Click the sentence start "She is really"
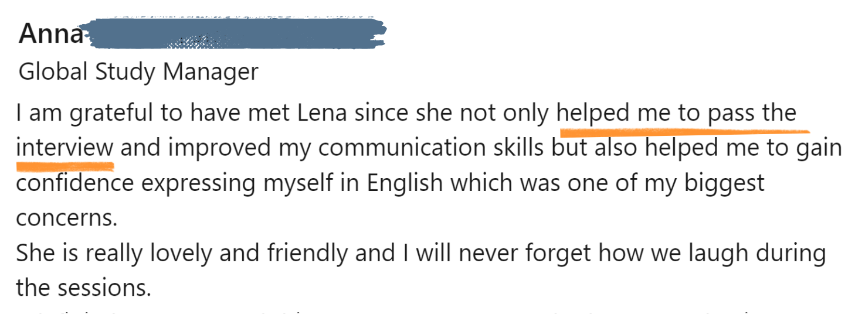 (x=79, y=253)
